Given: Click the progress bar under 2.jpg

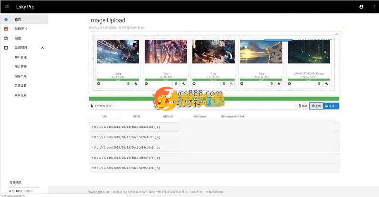Looking at the screenshot, I should tap(118, 80).
